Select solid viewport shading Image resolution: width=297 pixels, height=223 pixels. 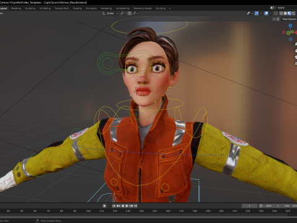point(285,13)
